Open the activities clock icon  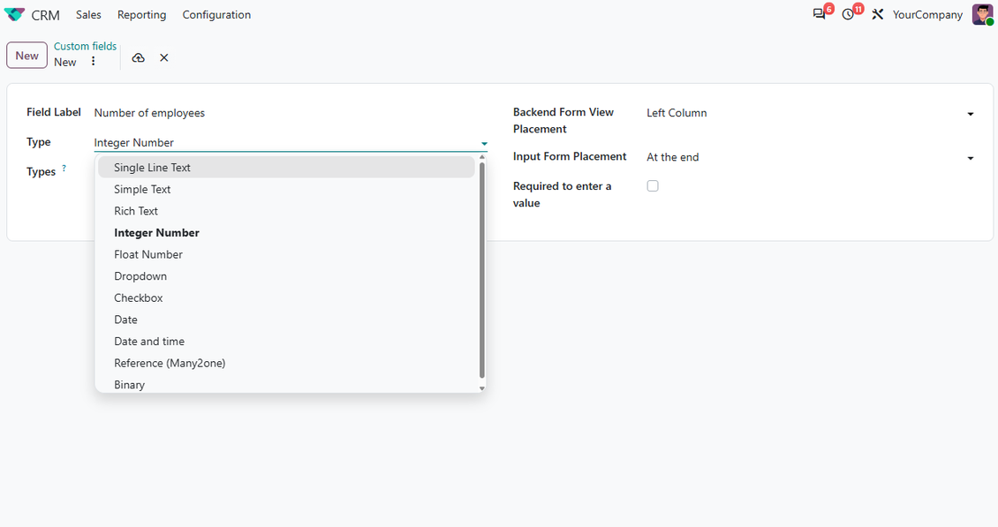pos(848,14)
